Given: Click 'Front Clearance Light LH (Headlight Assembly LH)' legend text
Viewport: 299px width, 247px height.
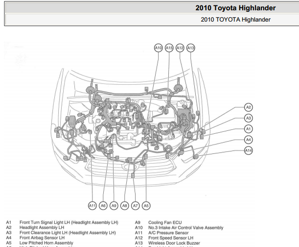Looking at the screenshot, I should pos(68,233).
